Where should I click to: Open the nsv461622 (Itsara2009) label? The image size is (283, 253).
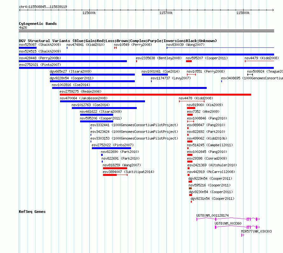tap(101, 112)
